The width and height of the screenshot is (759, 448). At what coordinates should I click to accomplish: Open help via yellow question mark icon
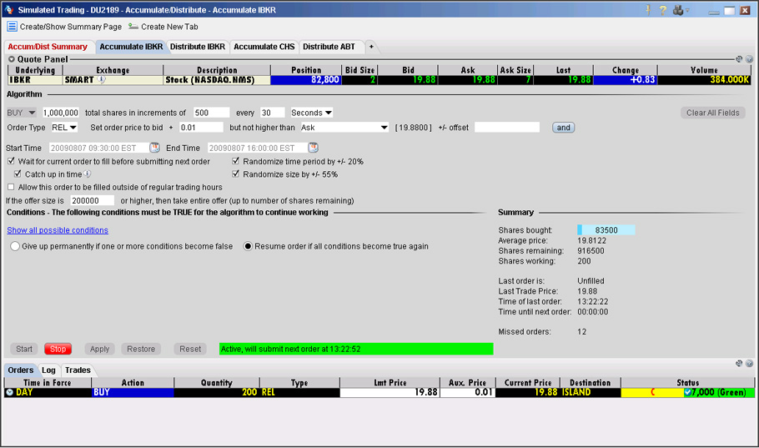pyautogui.click(x=663, y=10)
